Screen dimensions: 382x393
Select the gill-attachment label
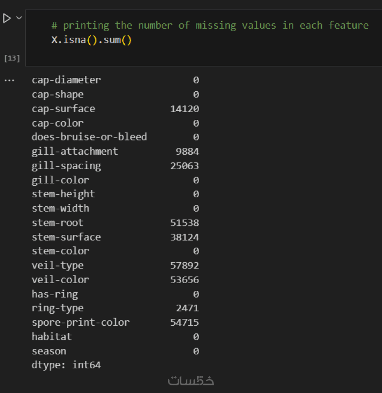click(75, 151)
